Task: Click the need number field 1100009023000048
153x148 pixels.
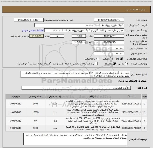Action: tap(109, 20)
